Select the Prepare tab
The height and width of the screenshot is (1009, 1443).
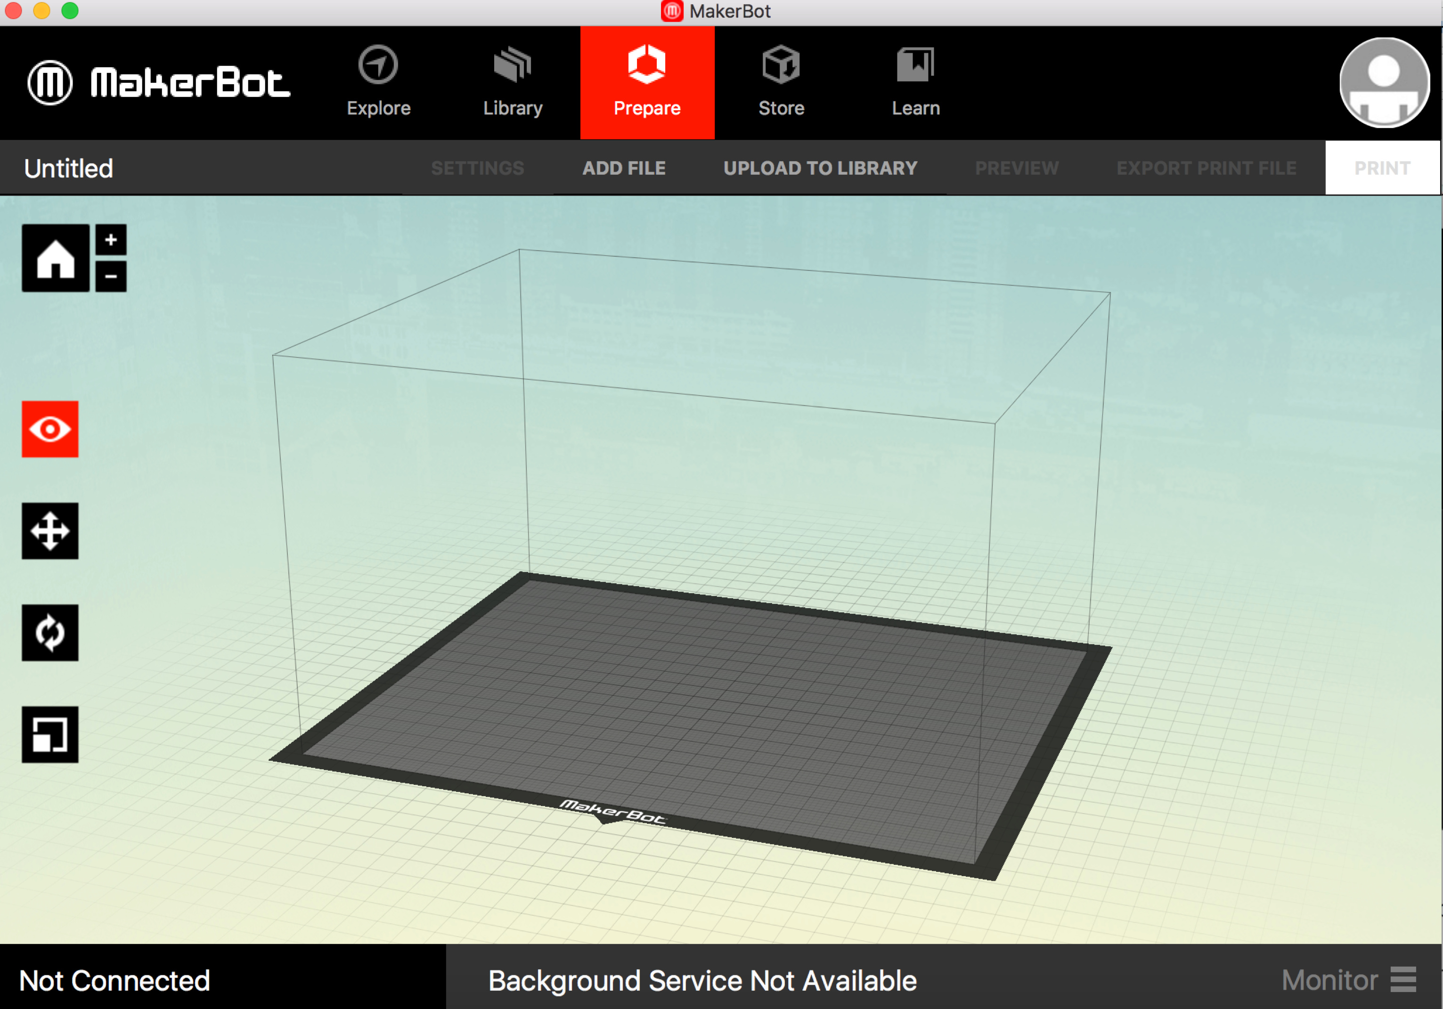(647, 82)
